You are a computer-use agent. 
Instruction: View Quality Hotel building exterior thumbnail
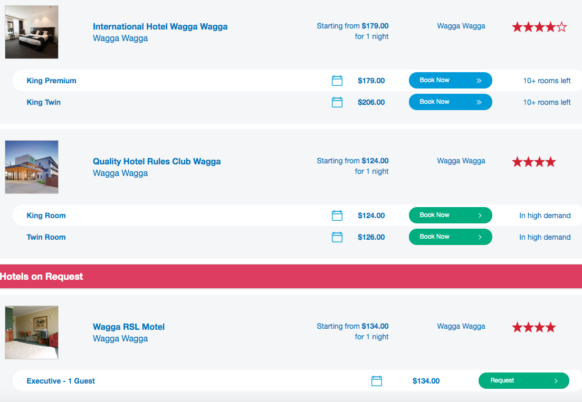coord(32,167)
